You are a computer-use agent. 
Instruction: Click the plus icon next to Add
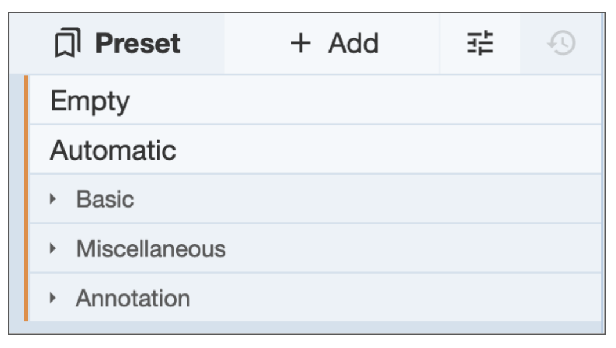300,44
